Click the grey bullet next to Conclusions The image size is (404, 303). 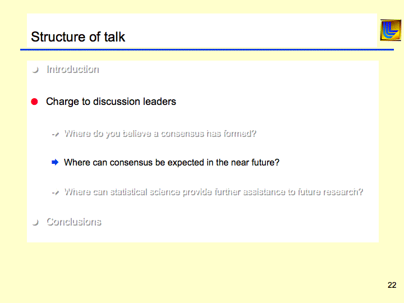click(x=35, y=223)
